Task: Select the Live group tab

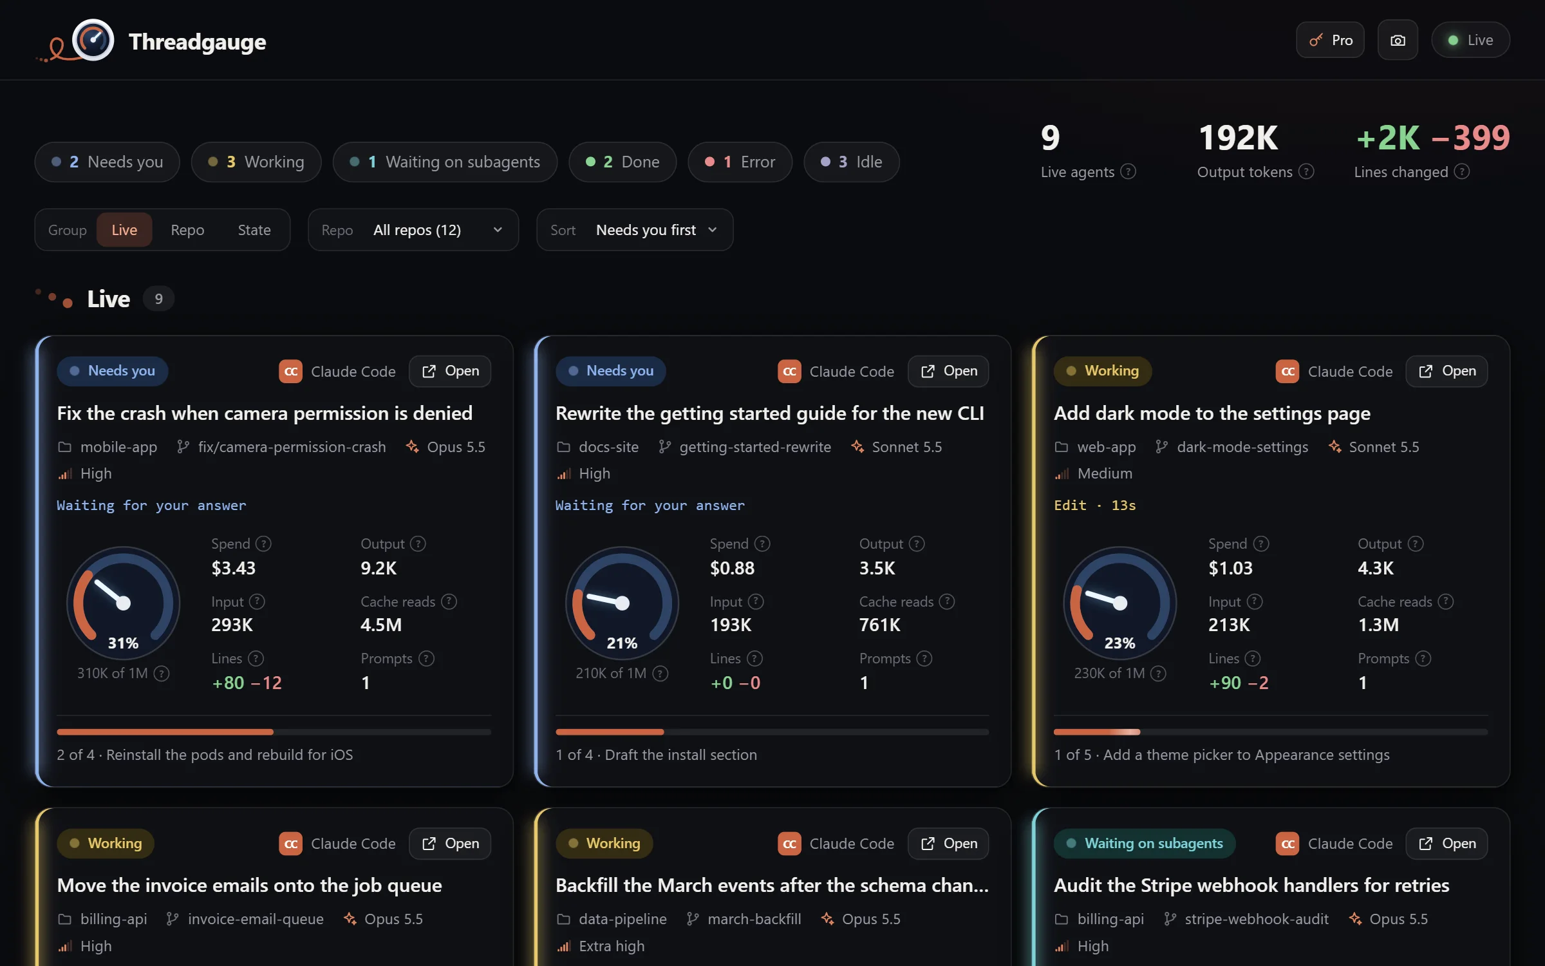Action: click(124, 230)
